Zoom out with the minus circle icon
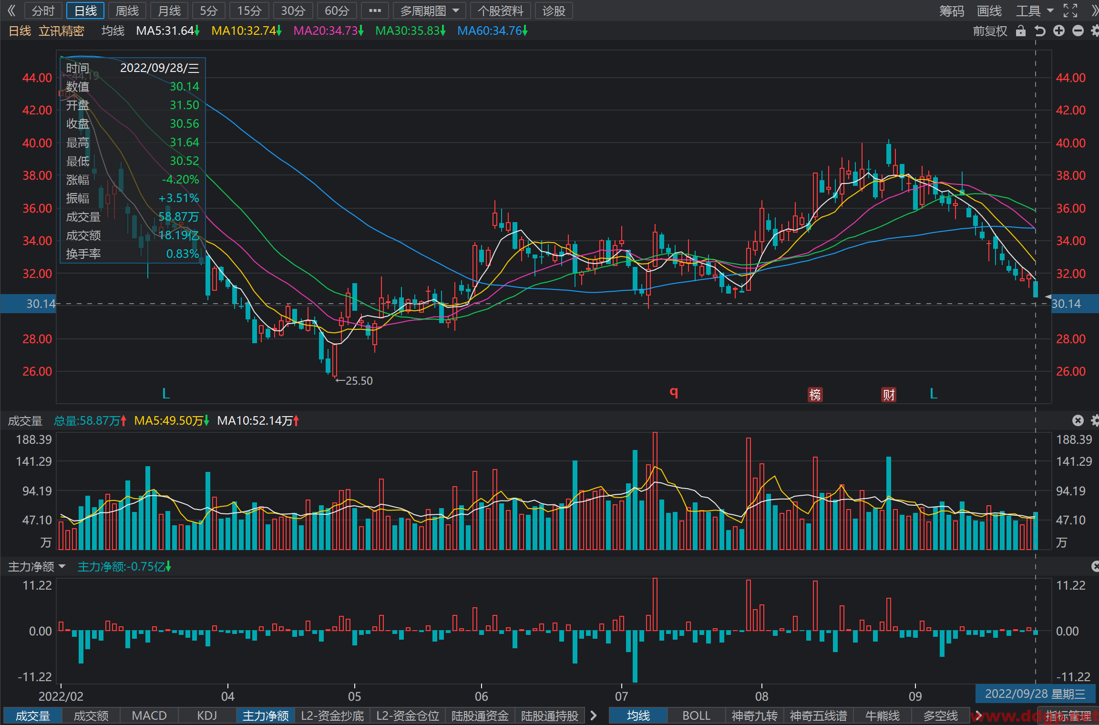Viewport: 1099px width, 725px height. [1078, 31]
